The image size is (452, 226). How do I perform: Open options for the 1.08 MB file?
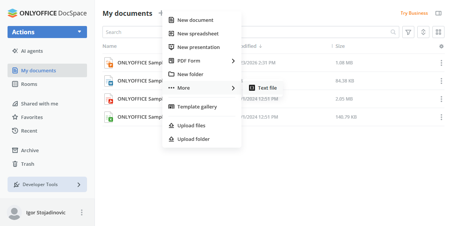coord(441,63)
